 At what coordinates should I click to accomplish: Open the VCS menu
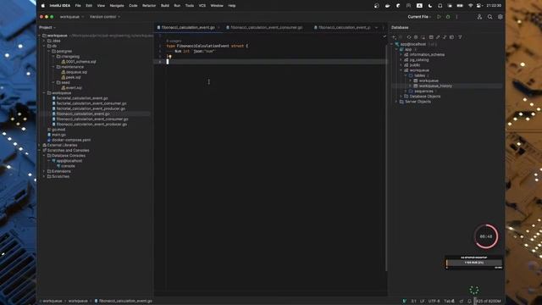(x=202, y=6)
